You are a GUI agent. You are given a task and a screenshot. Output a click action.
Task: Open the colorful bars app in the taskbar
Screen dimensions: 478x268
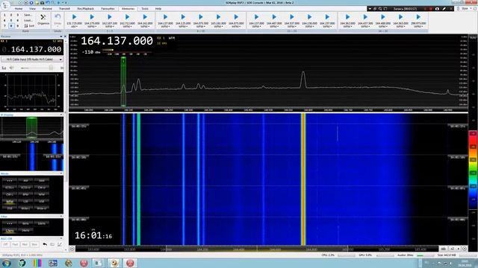37,263
